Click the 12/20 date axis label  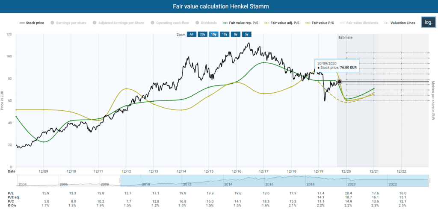click(346, 171)
